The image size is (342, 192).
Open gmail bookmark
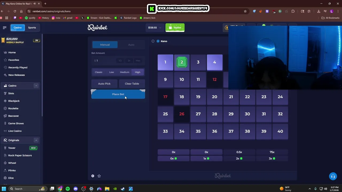coord(68,18)
